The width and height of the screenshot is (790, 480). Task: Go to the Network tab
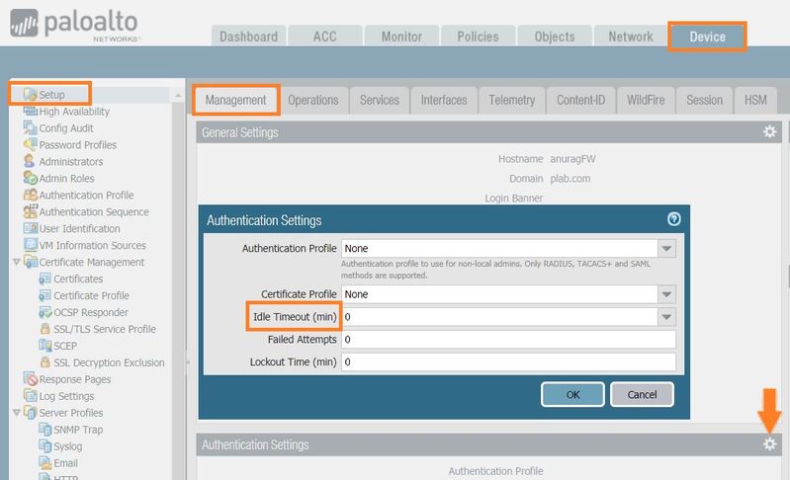631,37
